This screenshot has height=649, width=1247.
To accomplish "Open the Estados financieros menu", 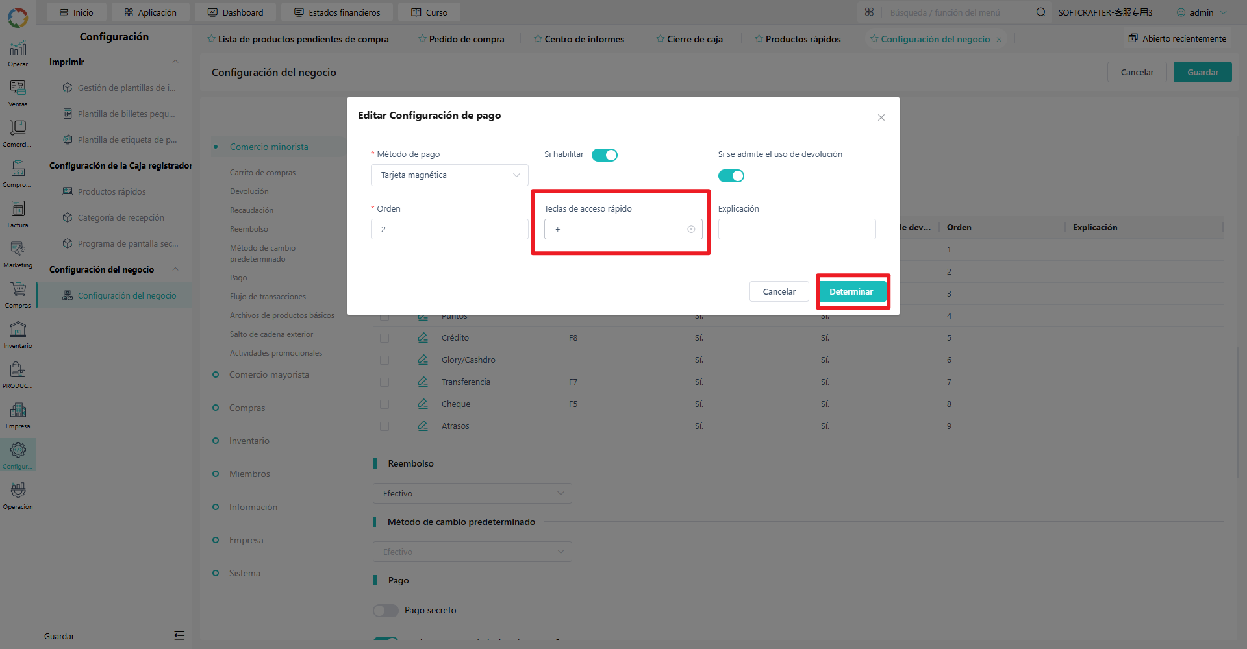I will (337, 12).
